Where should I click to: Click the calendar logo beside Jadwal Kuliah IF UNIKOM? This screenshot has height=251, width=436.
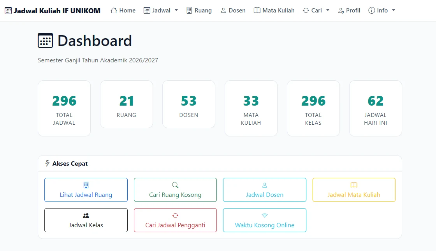point(8,11)
